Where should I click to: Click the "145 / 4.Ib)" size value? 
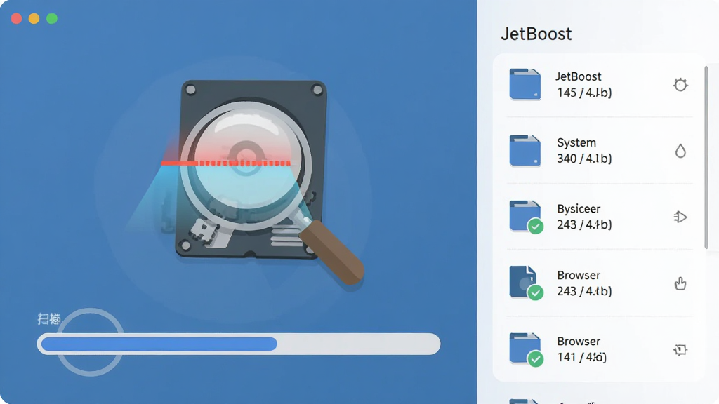point(584,93)
